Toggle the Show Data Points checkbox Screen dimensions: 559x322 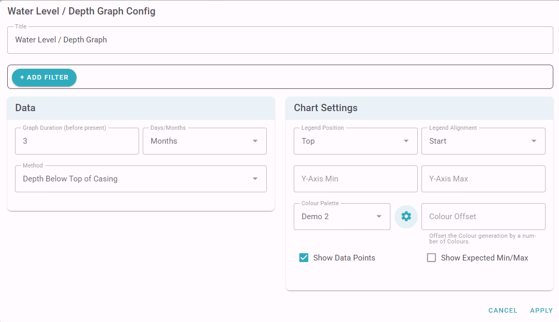click(304, 258)
